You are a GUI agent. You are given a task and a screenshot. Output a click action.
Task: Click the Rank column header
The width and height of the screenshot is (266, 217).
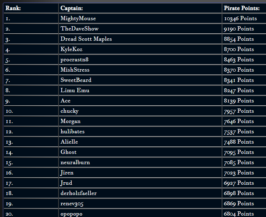click(x=13, y=8)
